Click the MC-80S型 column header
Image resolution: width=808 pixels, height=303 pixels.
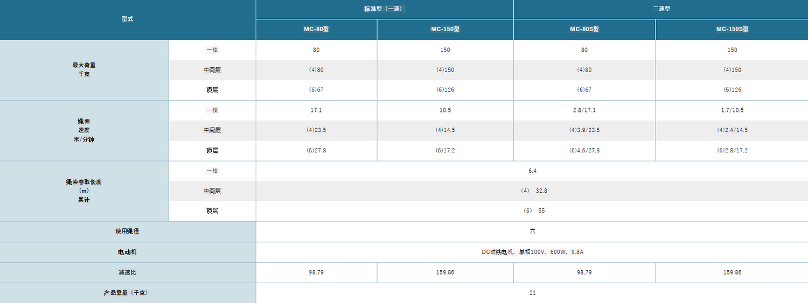click(x=584, y=30)
